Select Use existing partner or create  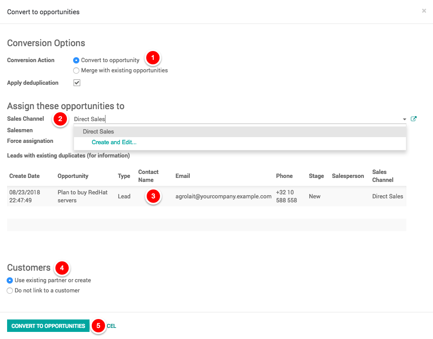10,280
